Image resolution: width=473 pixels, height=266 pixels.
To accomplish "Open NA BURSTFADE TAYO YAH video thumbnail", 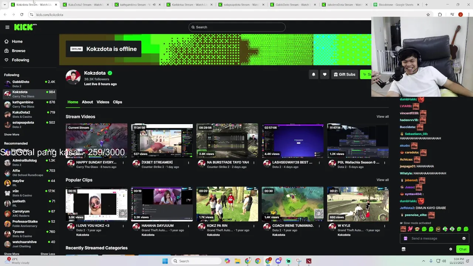I will pos(227,141).
